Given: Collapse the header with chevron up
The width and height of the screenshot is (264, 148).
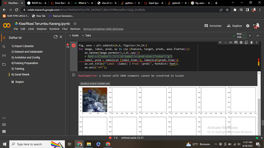Looking at the screenshot, I should click(x=258, y=36).
